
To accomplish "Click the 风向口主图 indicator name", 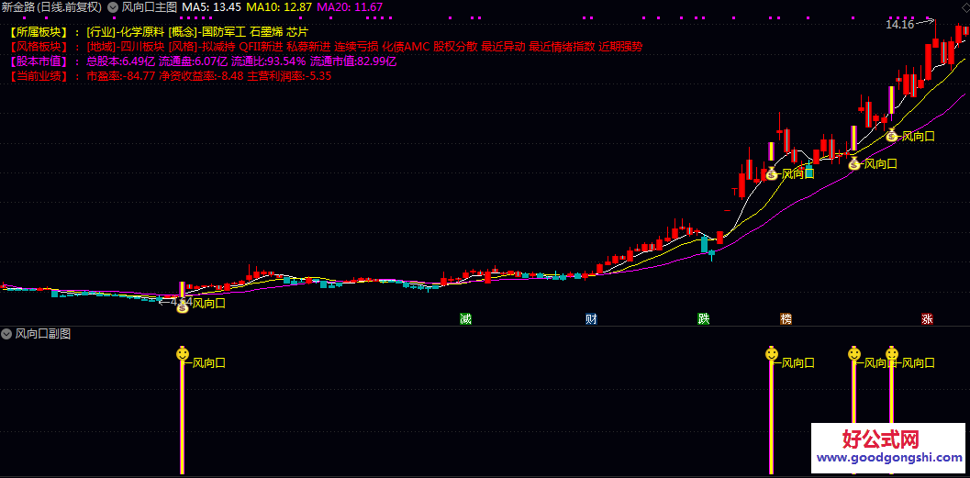I will (149, 7).
